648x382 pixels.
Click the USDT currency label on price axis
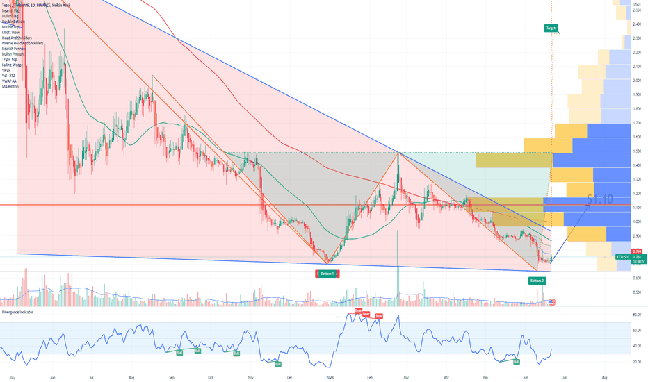637,3
